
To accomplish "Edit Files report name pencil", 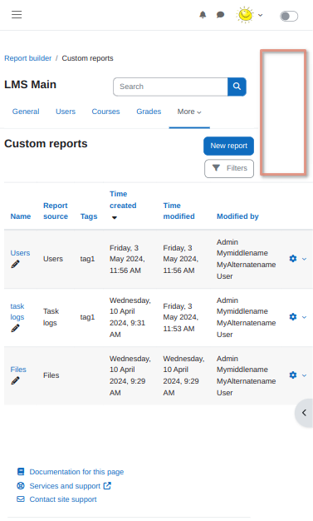I will coord(15,381).
